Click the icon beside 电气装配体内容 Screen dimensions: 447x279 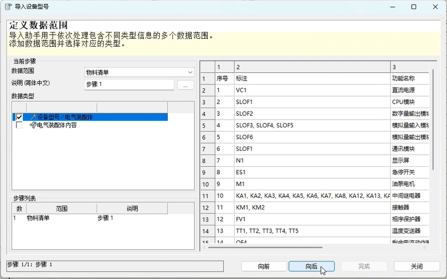tap(33, 125)
